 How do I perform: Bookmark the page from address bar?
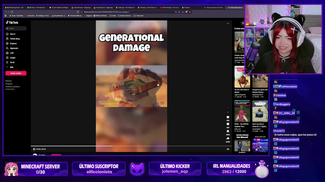coord(78,12)
